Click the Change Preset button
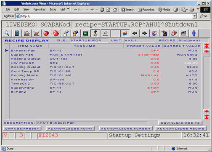 coord(22,128)
